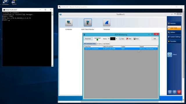Click the Remote Desktop horizontal scrollbar
186x104 pixels.
pyautogui.click(x=119, y=102)
